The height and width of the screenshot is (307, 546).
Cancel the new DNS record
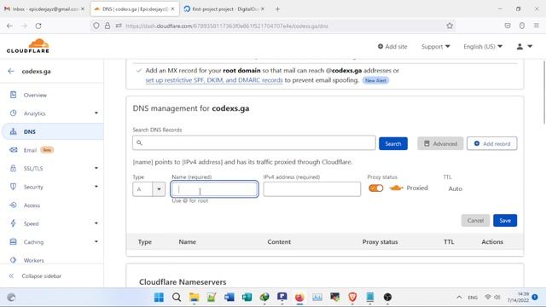coord(475,220)
